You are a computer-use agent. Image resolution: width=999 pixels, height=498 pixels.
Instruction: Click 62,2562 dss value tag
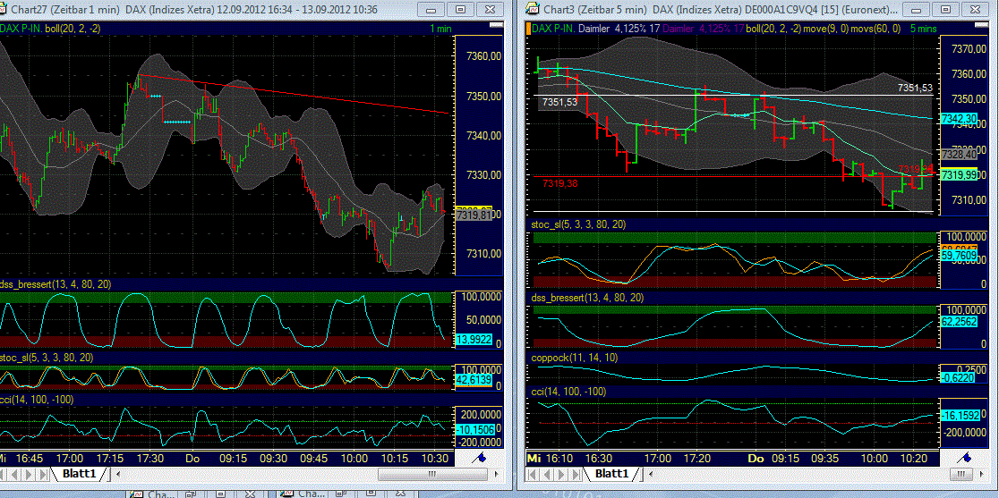(960, 323)
